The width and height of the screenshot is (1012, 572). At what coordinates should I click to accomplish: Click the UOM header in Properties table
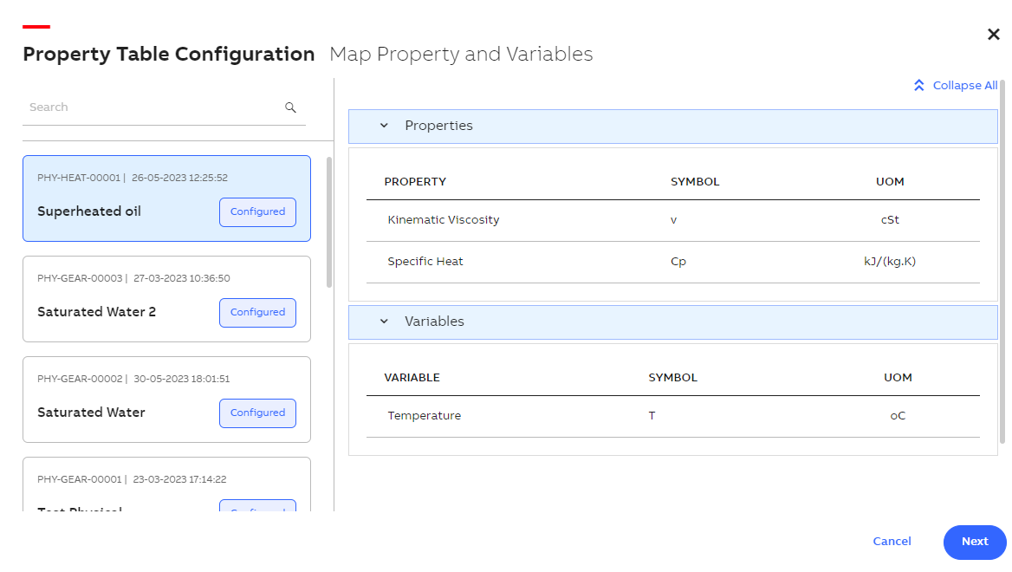889,182
